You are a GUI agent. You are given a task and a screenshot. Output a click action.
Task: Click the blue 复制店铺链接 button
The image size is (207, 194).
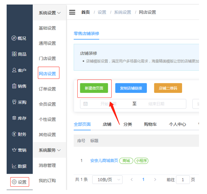tap(131, 88)
